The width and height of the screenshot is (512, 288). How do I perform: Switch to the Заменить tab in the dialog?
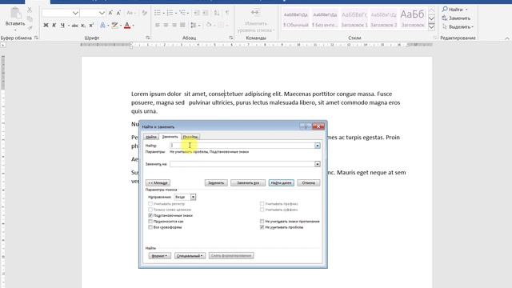click(x=170, y=137)
